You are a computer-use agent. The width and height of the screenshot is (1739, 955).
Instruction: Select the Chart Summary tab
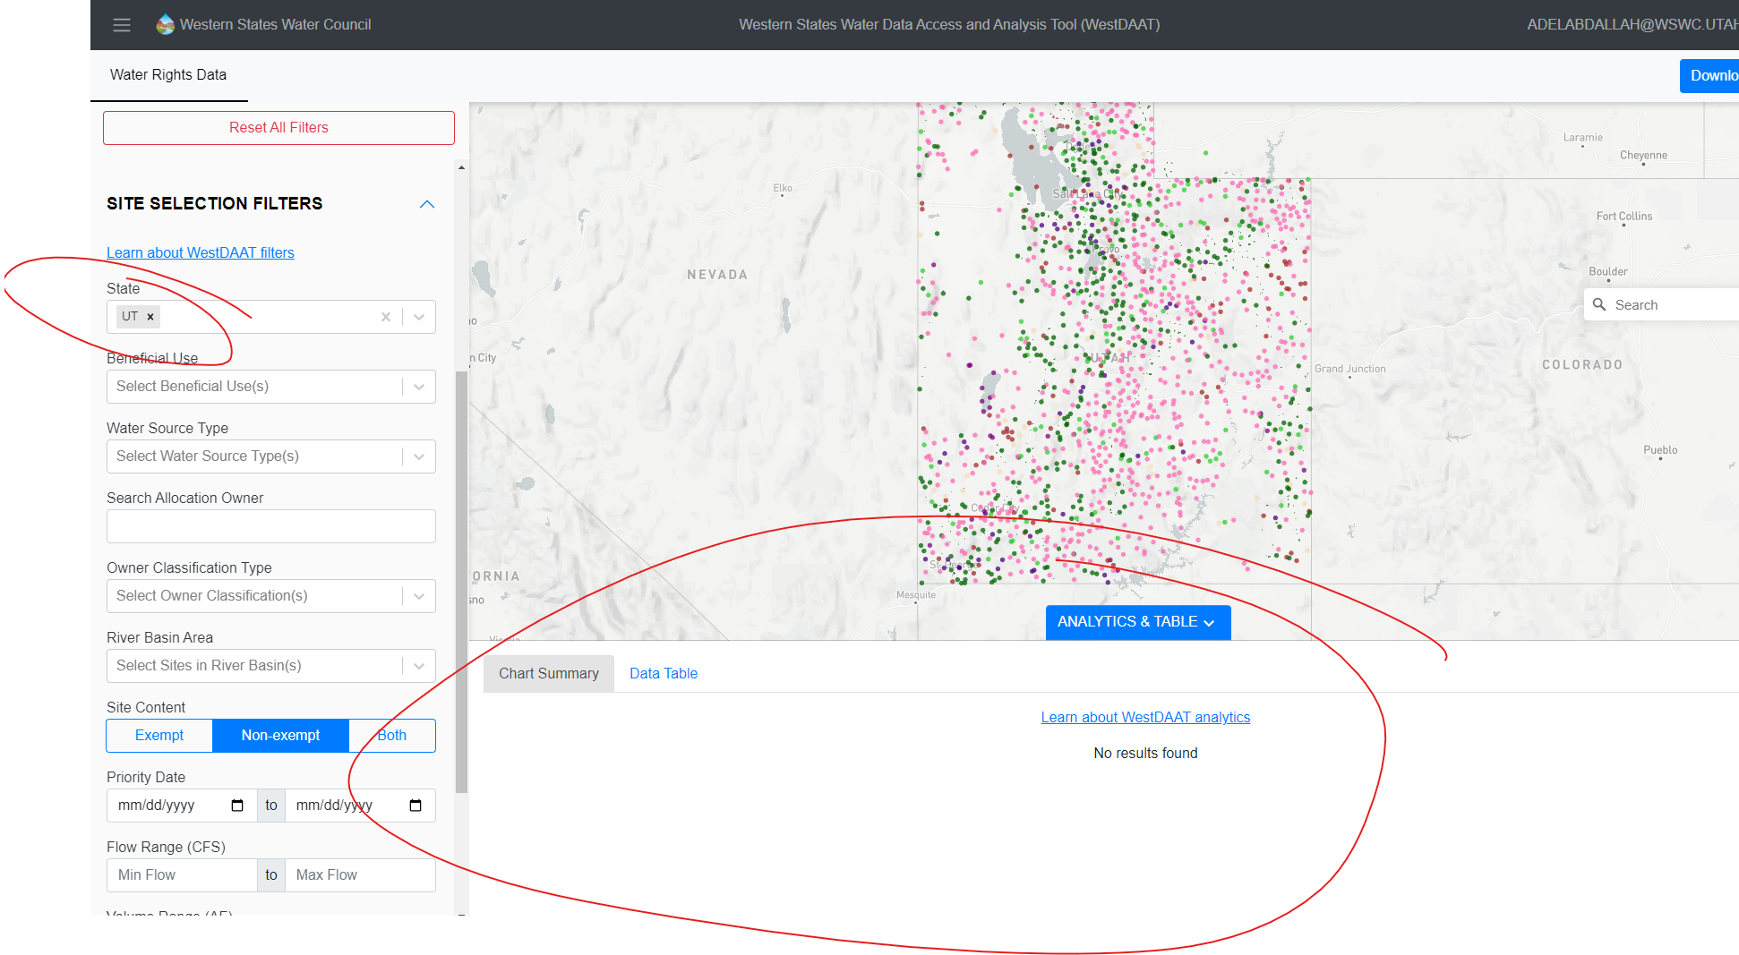(548, 673)
